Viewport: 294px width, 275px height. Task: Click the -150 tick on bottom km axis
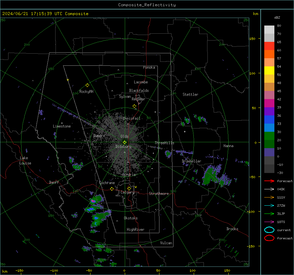(x=19, y=270)
